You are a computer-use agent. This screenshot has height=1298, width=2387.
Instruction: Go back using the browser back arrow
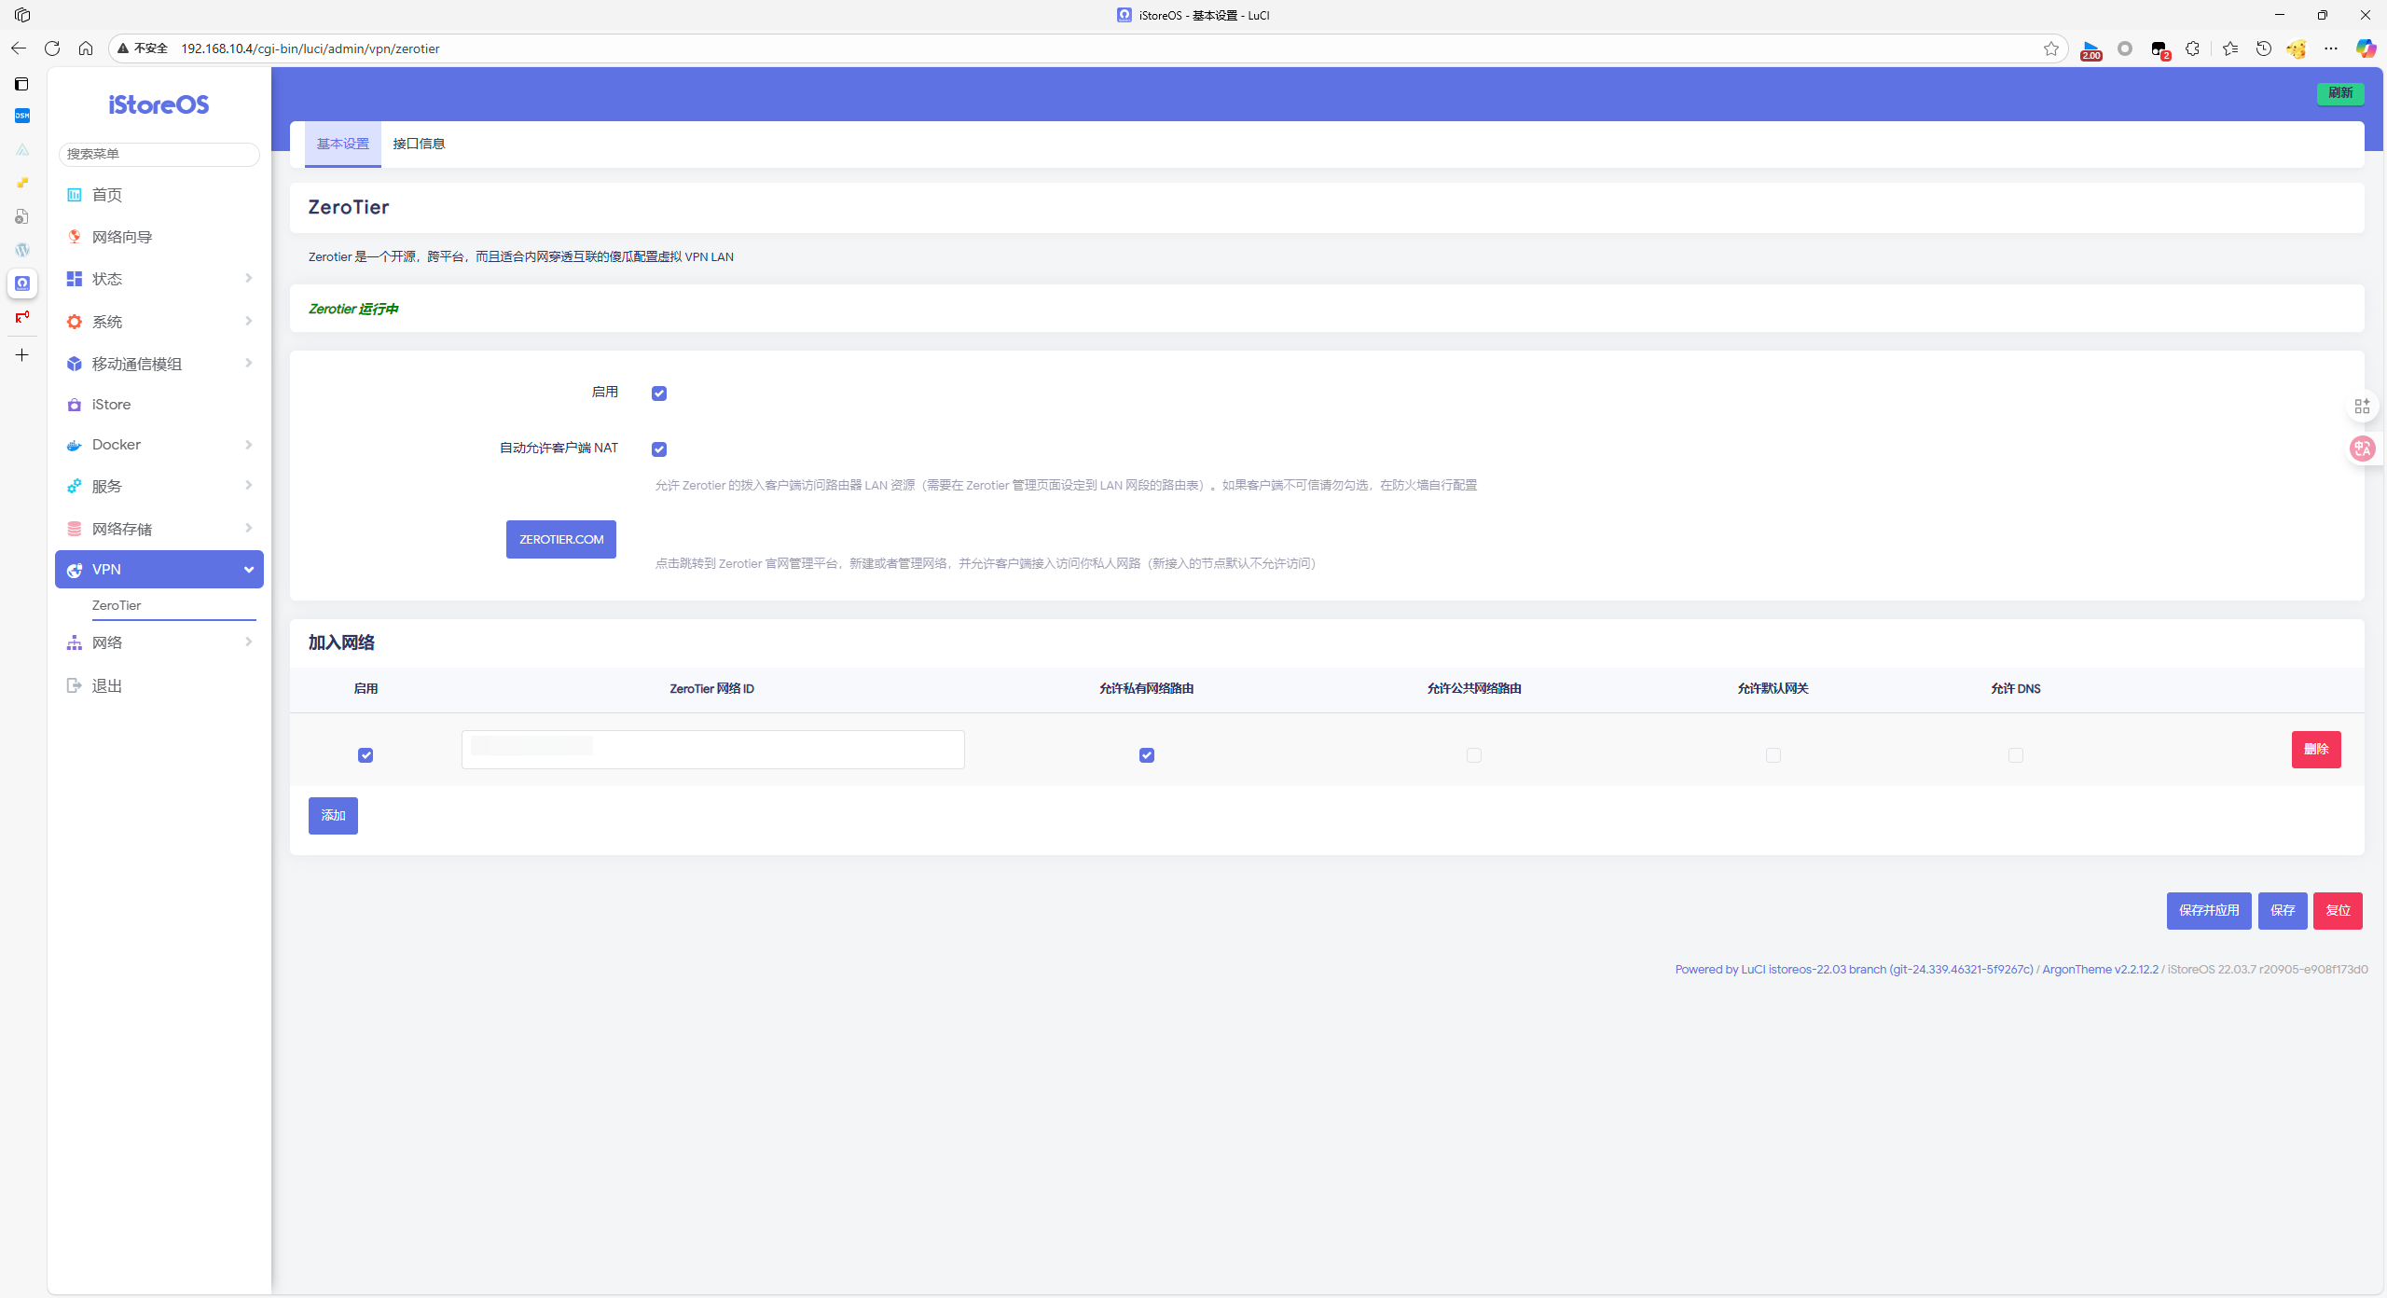(19, 48)
